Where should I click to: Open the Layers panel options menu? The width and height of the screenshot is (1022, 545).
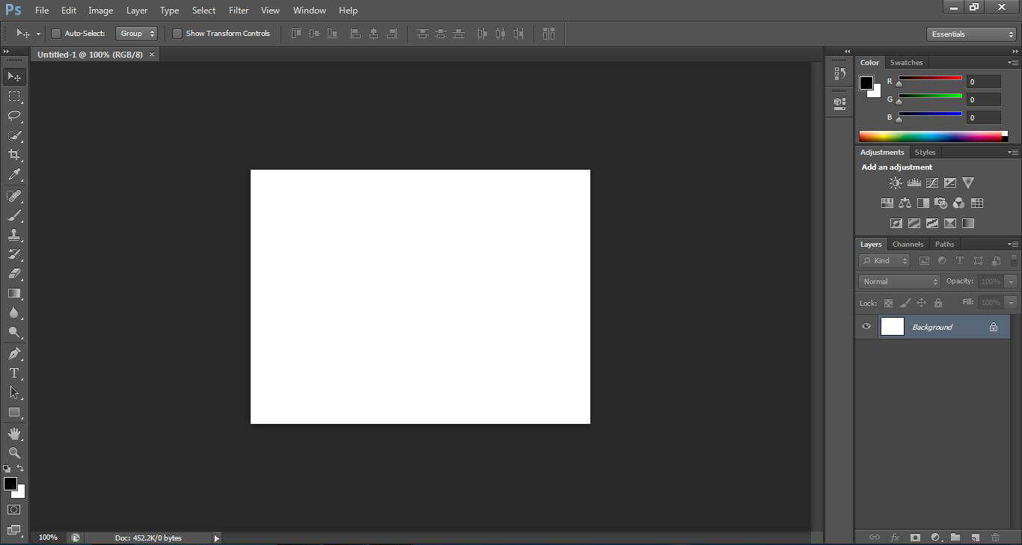point(1014,244)
